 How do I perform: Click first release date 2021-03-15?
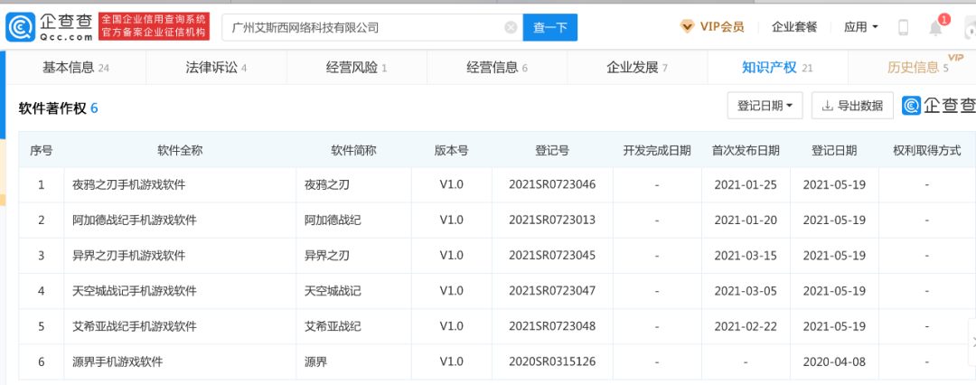tap(745, 256)
